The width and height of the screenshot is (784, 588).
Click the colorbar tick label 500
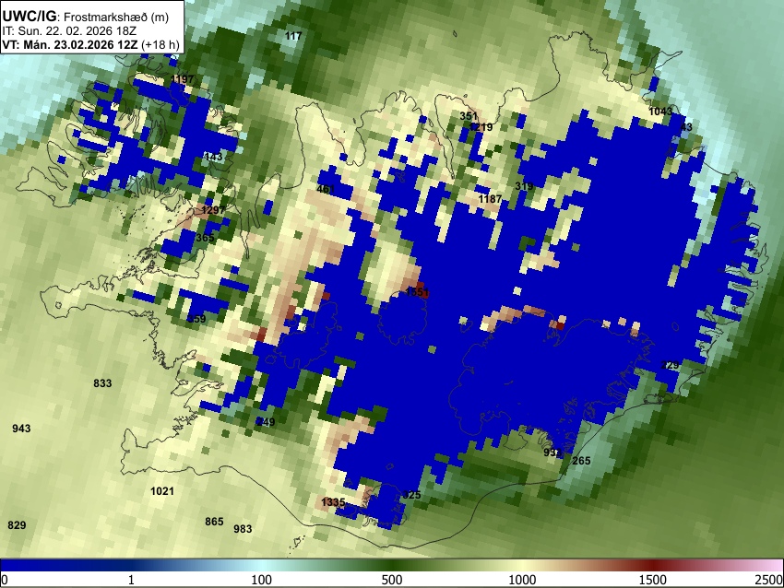coord(391,580)
